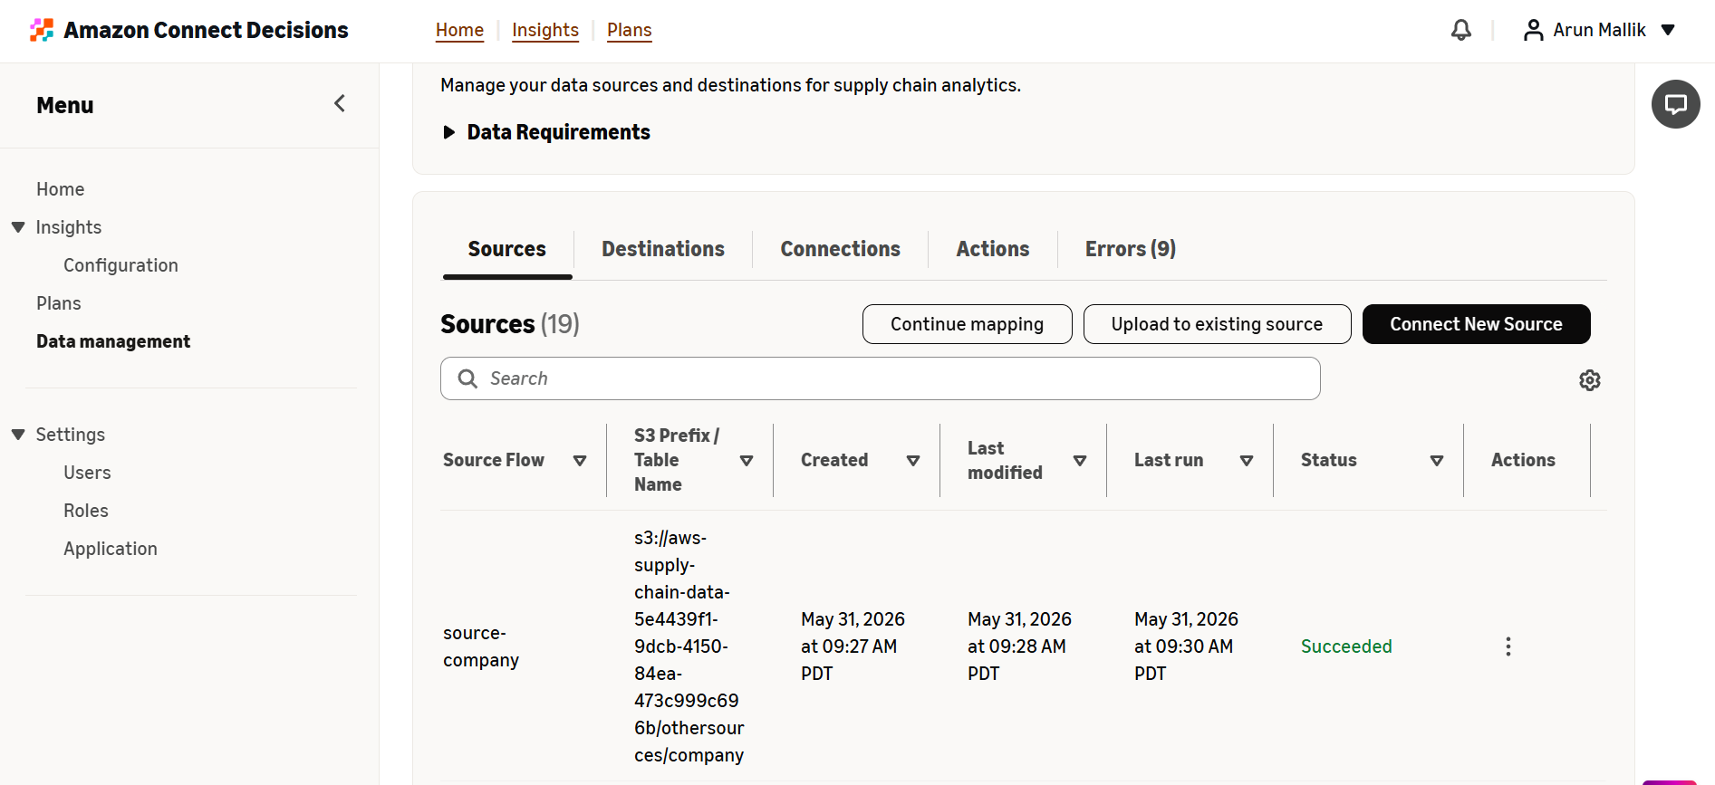Open the notifications bell

pyautogui.click(x=1461, y=30)
